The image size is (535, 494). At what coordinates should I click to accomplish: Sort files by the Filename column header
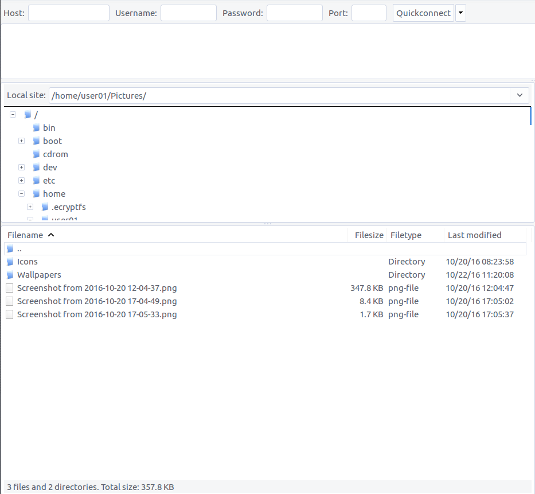pos(26,235)
